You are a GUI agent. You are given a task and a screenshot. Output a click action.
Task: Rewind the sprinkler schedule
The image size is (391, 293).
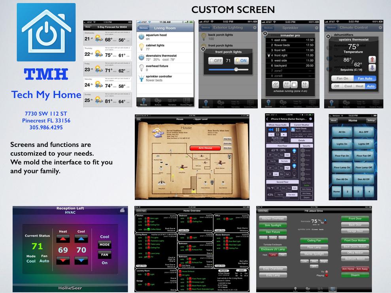coord(276,85)
